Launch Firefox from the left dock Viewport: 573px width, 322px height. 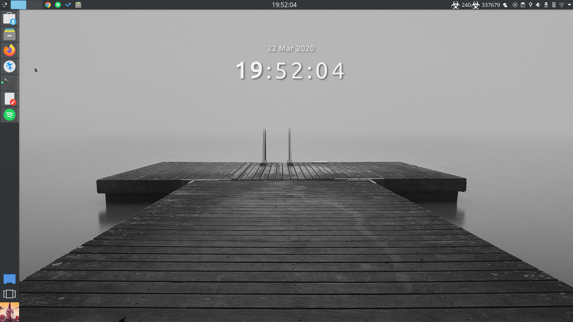10,50
